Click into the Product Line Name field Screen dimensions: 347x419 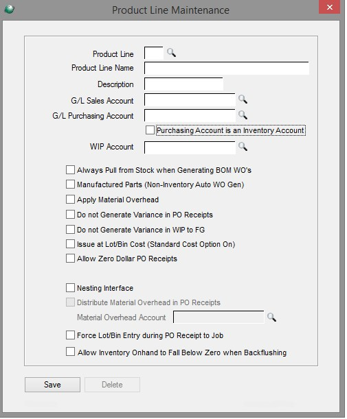coord(227,68)
